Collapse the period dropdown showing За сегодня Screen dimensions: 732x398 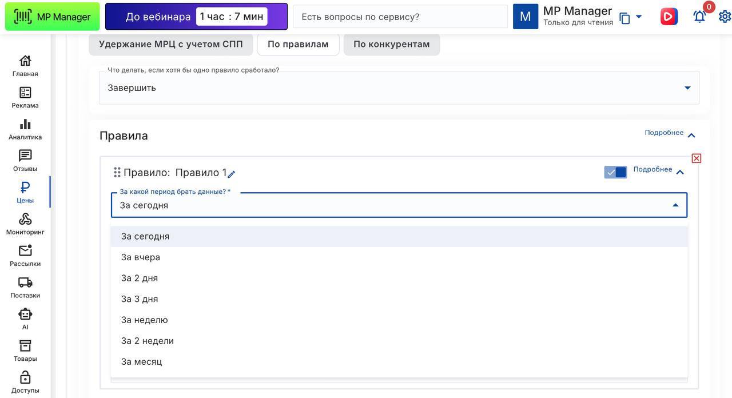(675, 205)
